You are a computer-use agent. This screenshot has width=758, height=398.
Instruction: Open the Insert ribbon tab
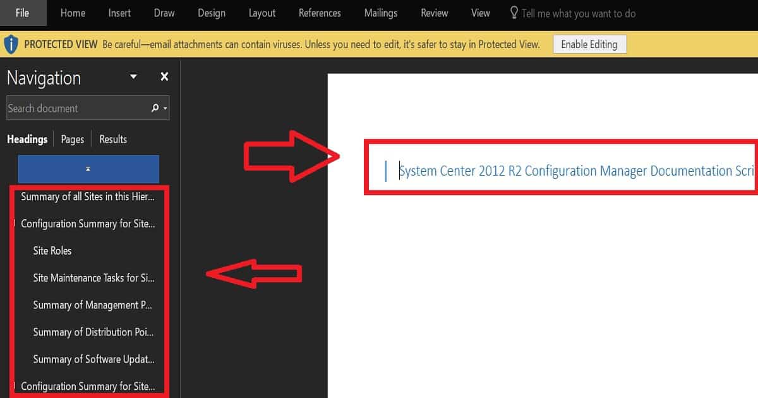click(119, 13)
